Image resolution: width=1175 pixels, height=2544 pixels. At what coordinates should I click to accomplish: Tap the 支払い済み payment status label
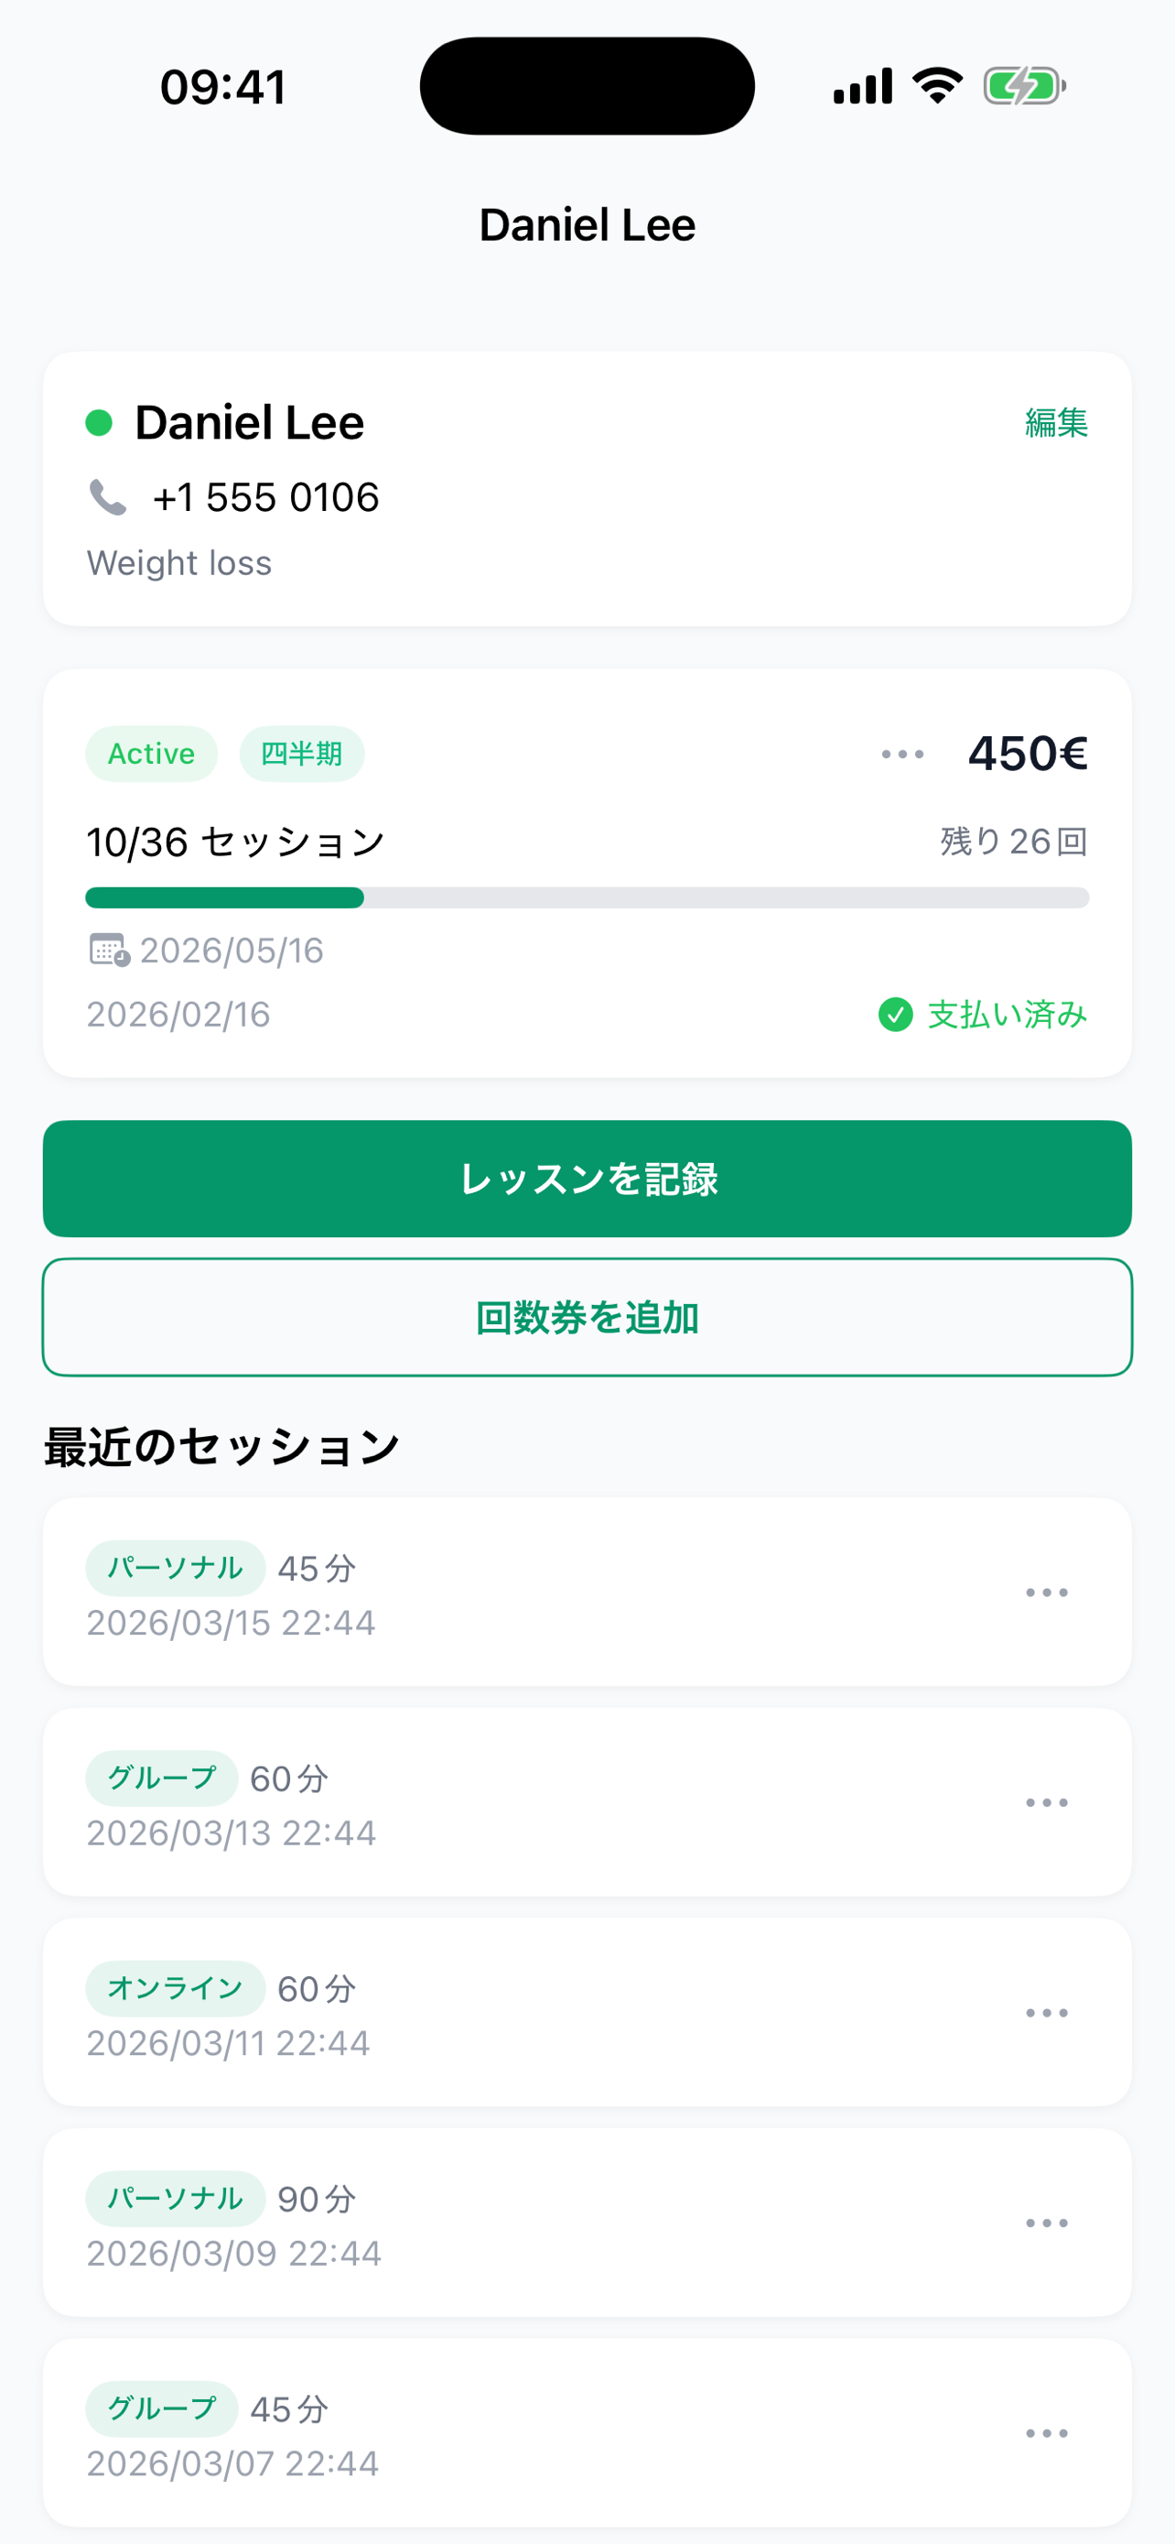pos(1007,1015)
